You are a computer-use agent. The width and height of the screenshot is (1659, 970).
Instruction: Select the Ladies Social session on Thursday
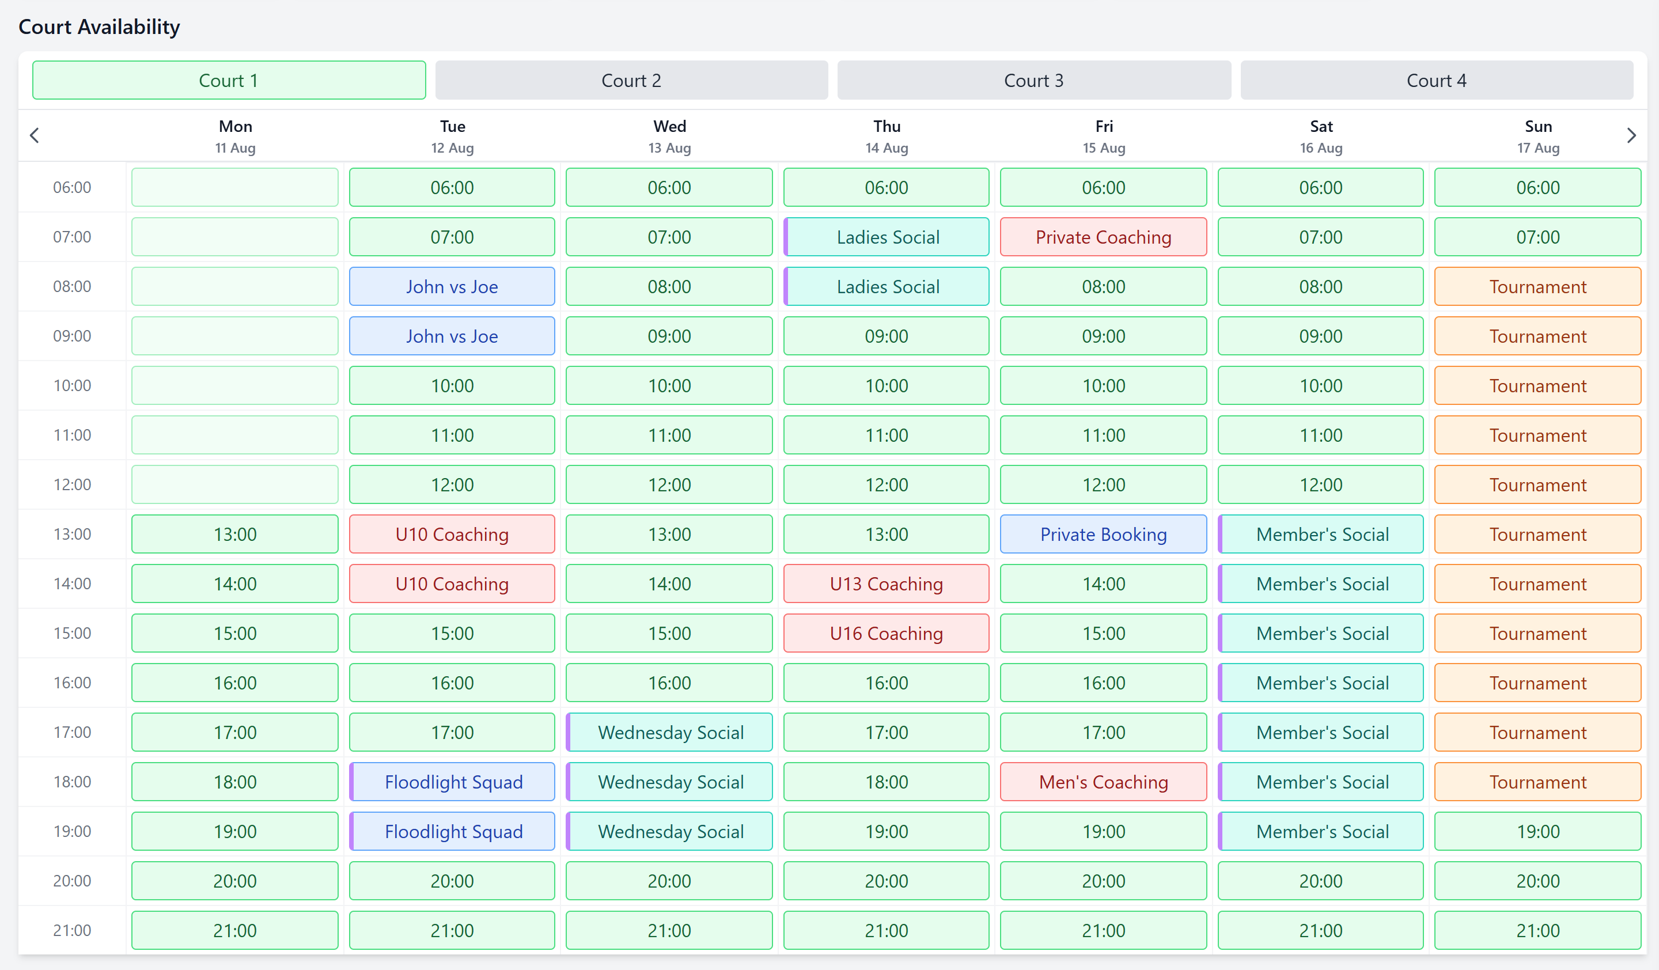click(886, 237)
